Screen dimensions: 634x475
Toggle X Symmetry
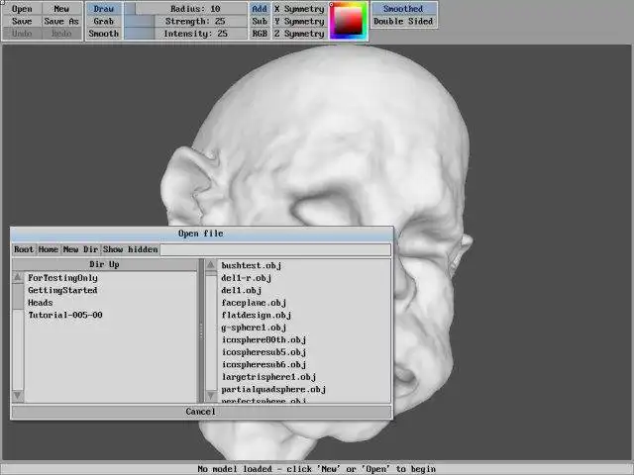(x=299, y=9)
